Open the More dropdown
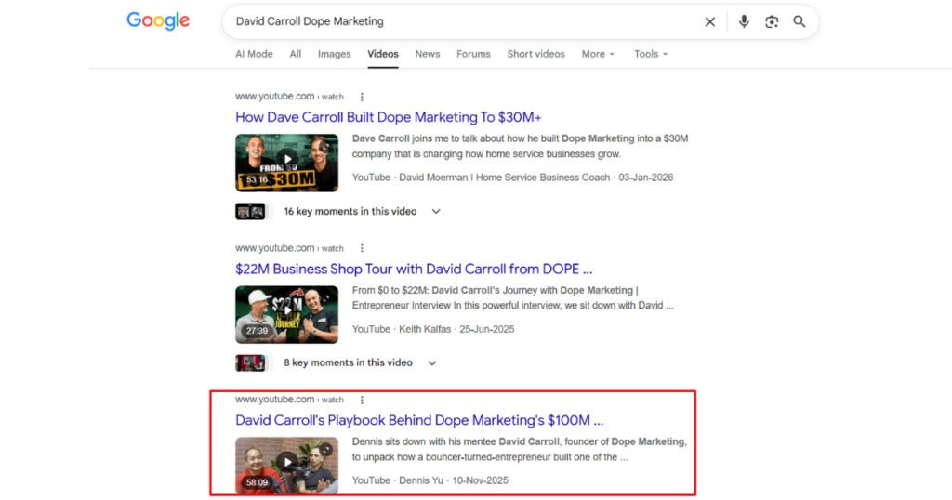Image resolution: width=952 pixels, height=500 pixels. [598, 54]
